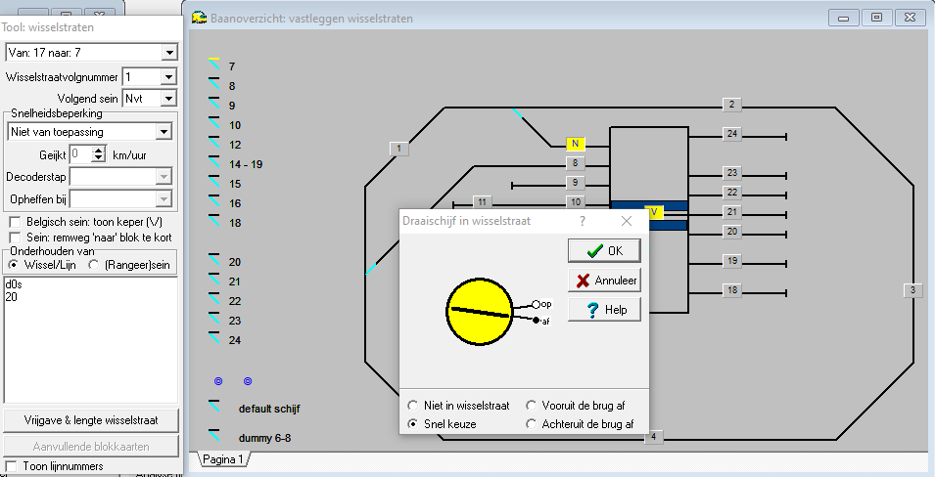Switch to the 'Pagina 1' tab

(x=224, y=459)
